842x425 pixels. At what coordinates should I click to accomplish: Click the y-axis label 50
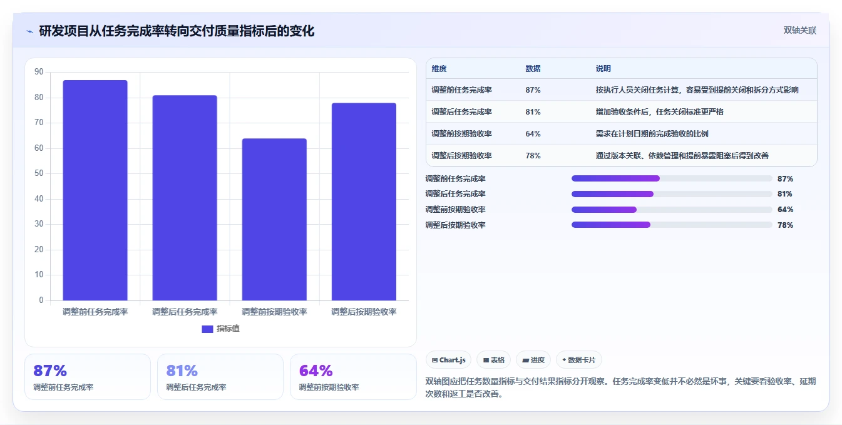coord(39,173)
